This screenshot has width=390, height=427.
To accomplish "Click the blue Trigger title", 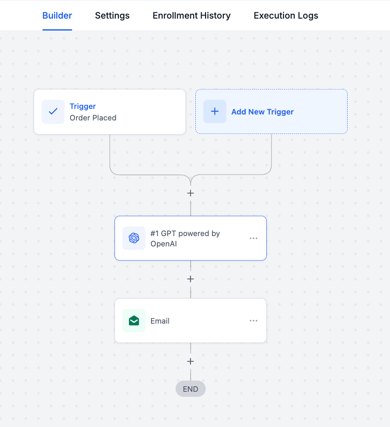I will pyautogui.click(x=83, y=106).
